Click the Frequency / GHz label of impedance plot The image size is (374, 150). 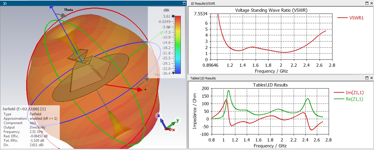click(x=270, y=146)
